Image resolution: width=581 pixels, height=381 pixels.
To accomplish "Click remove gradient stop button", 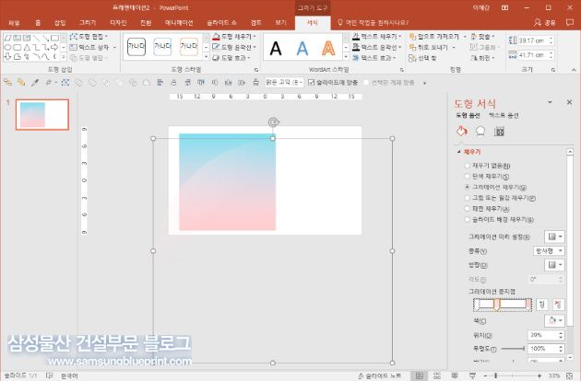I will pyautogui.click(x=558, y=305).
